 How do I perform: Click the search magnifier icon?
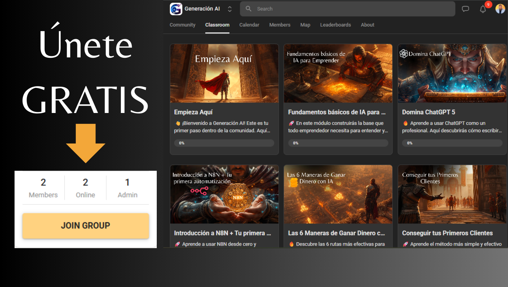click(x=249, y=9)
